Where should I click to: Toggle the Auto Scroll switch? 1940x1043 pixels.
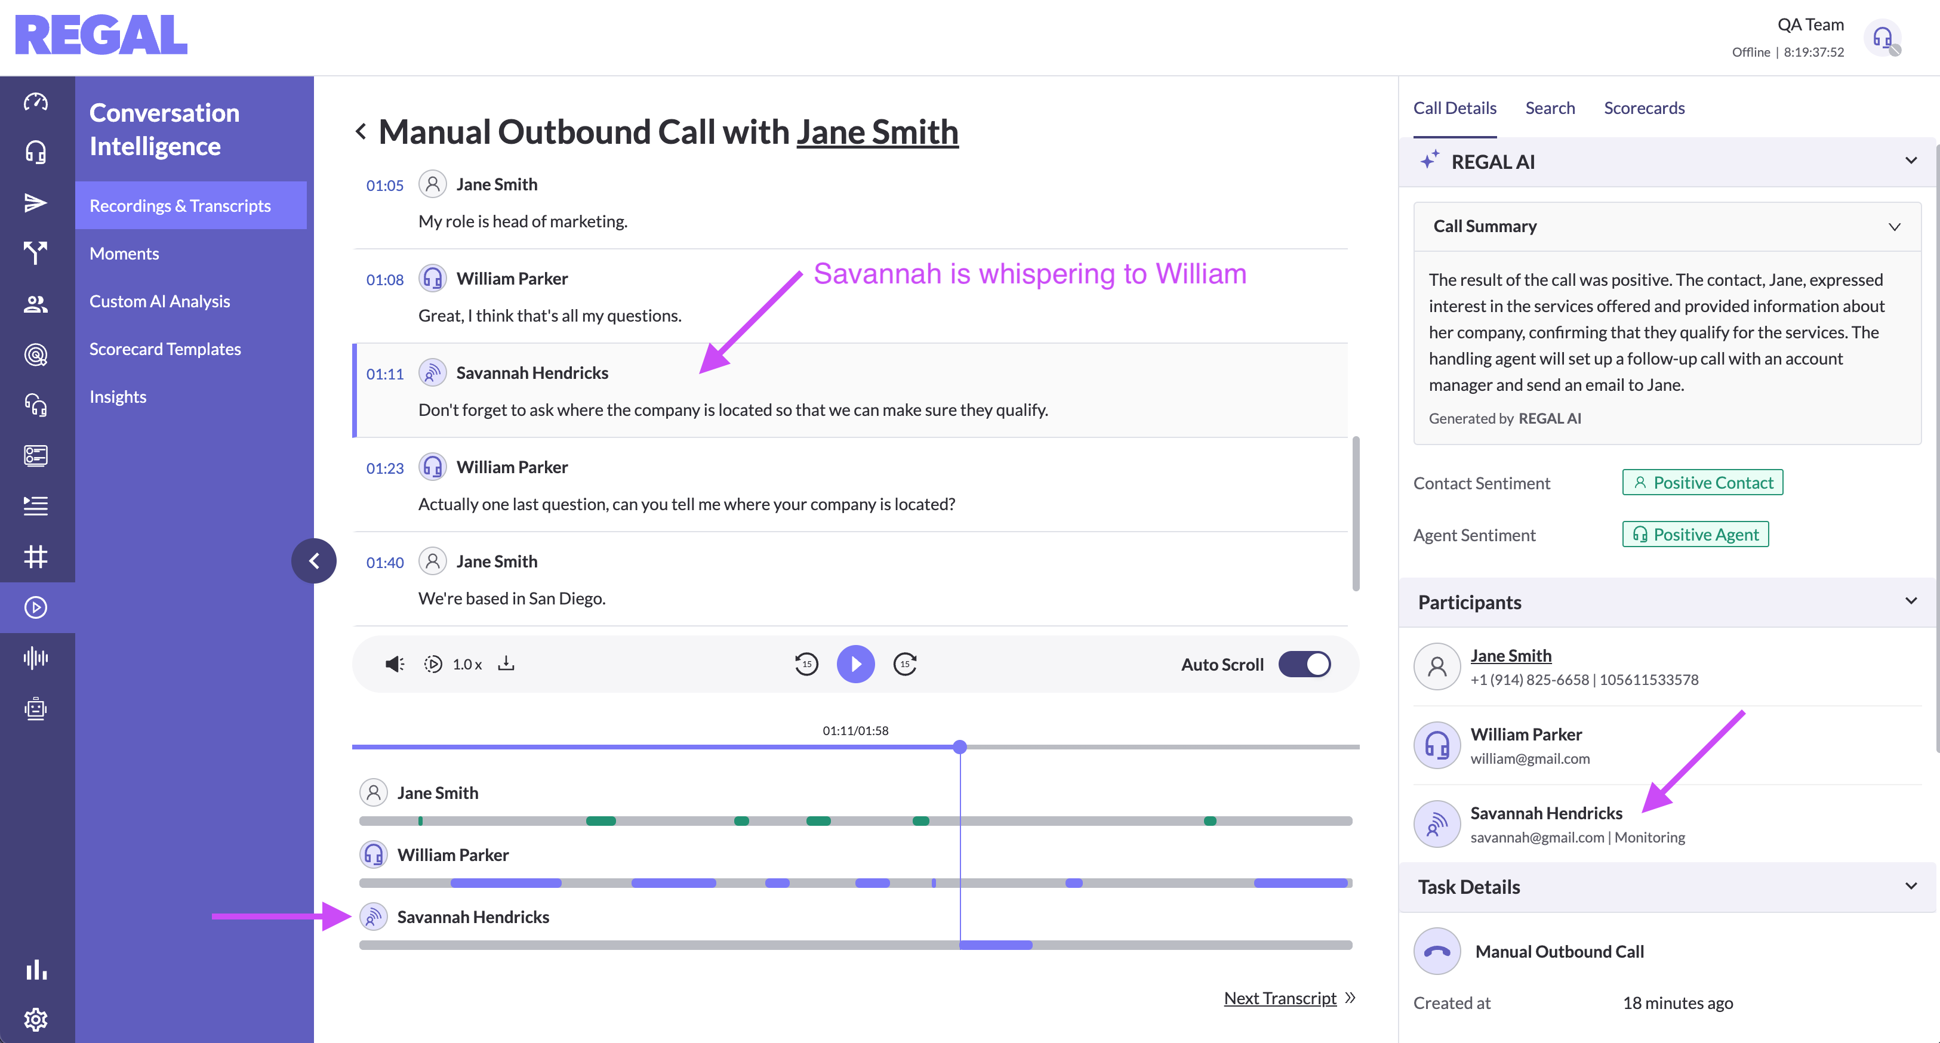[1304, 664]
